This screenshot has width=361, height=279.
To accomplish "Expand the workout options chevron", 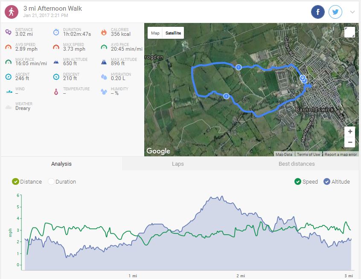I will [352, 12].
